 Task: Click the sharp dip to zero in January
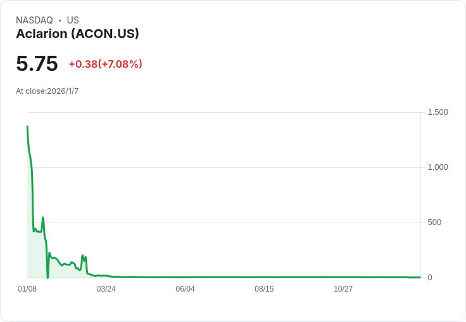tap(47, 277)
